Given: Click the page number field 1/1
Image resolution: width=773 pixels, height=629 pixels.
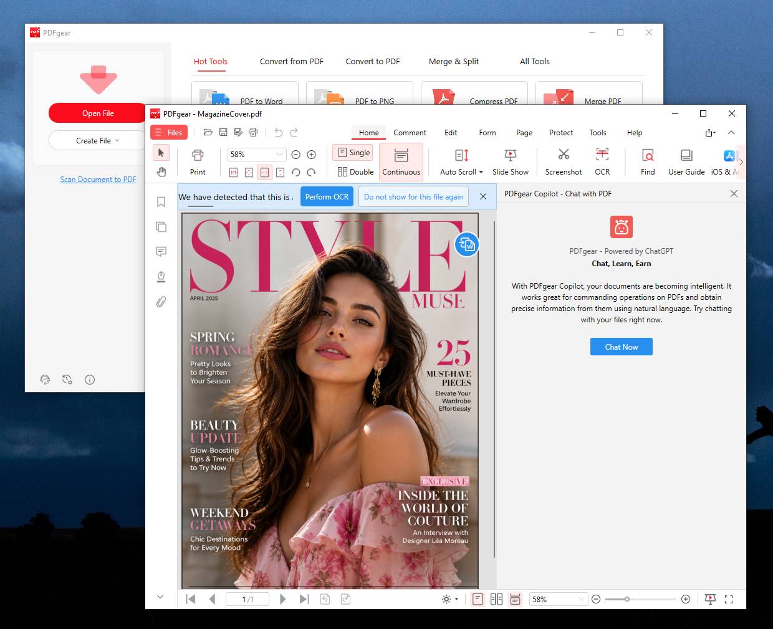Looking at the screenshot, I should [x=247, y=599].
